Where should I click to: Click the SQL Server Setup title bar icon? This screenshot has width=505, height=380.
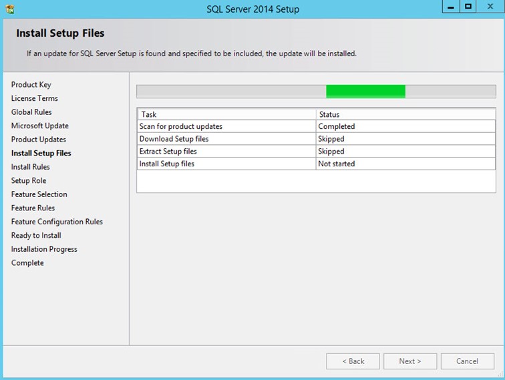coord(9,9)
